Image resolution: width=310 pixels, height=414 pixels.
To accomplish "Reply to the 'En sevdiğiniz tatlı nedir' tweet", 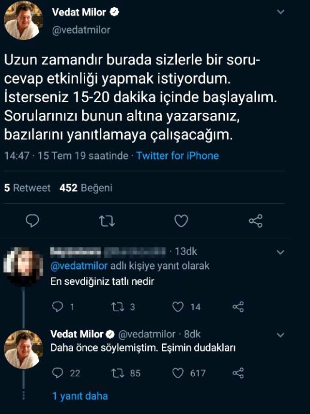I will 58,307.
